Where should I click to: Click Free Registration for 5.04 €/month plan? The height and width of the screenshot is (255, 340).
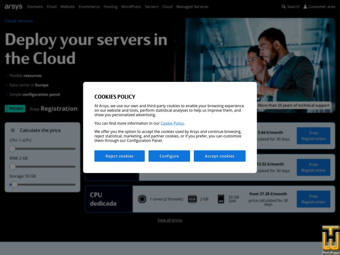point(313,136)
